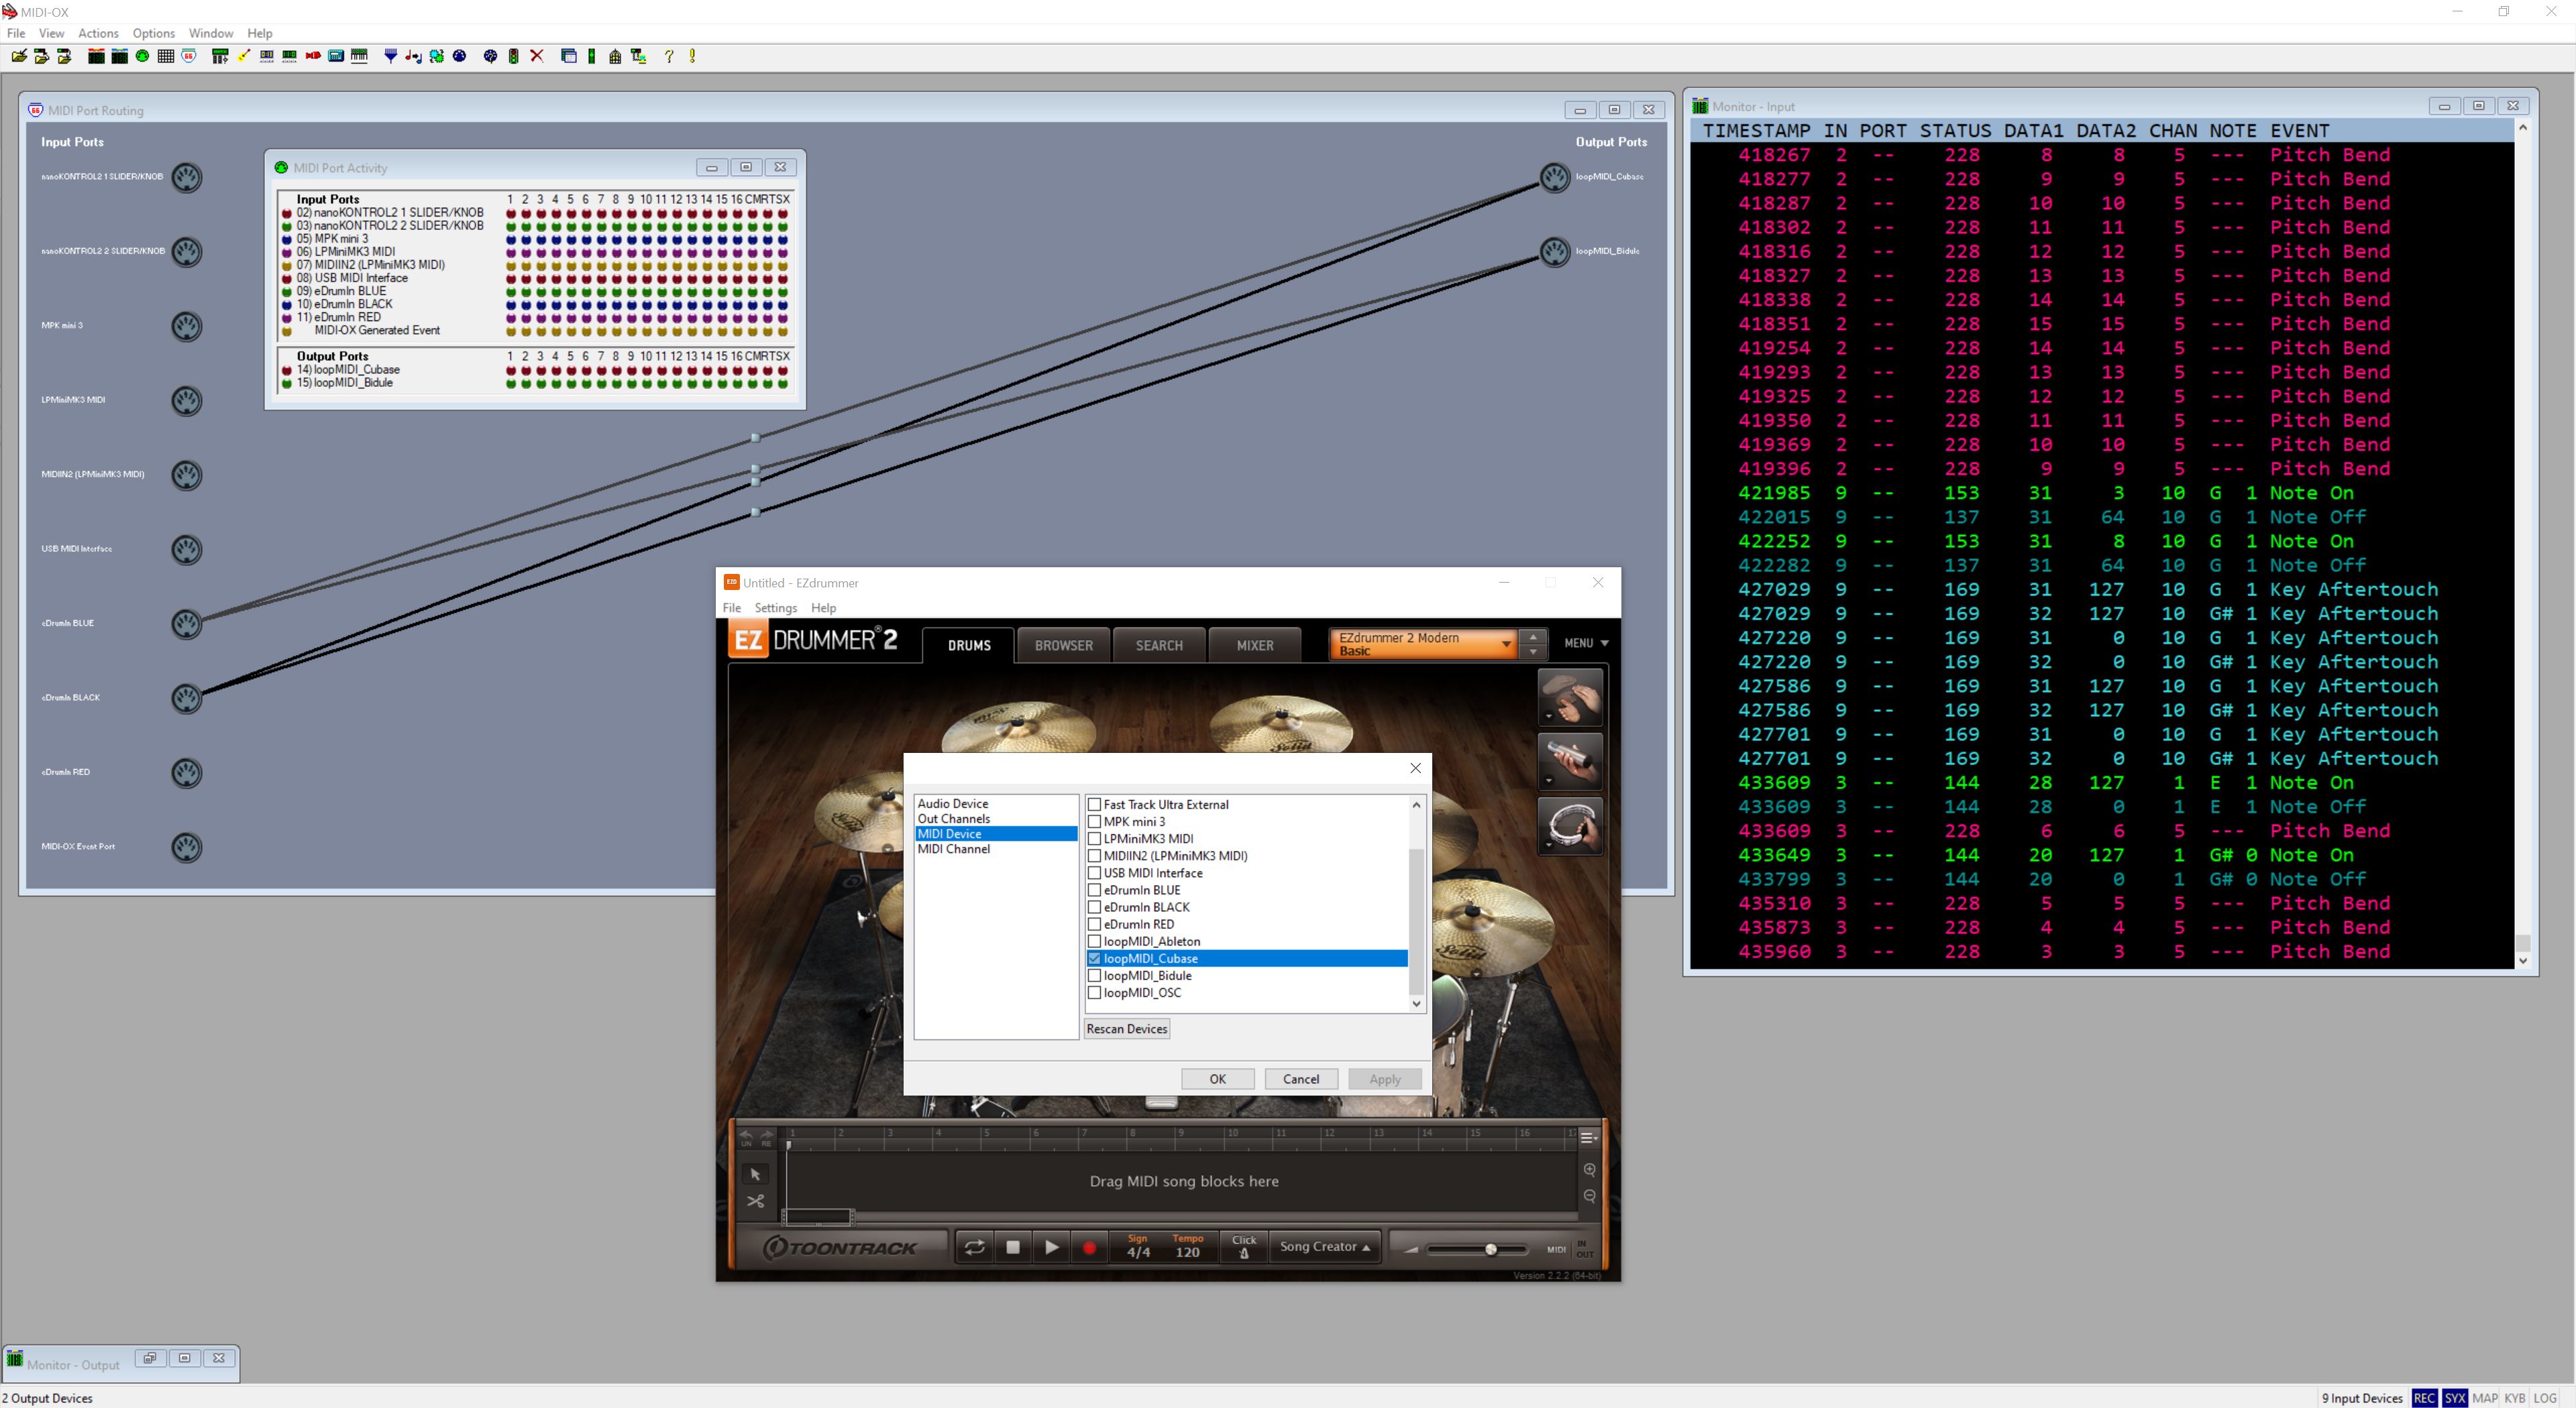This screenshot has width=2576, height=1408.
Task: Switch to the EZdrummer MIXER tab
Action: (x=1255, y=646)
